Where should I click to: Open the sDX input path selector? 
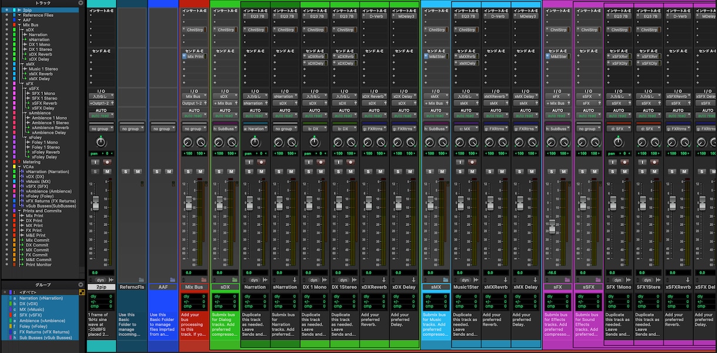[225, 96]
